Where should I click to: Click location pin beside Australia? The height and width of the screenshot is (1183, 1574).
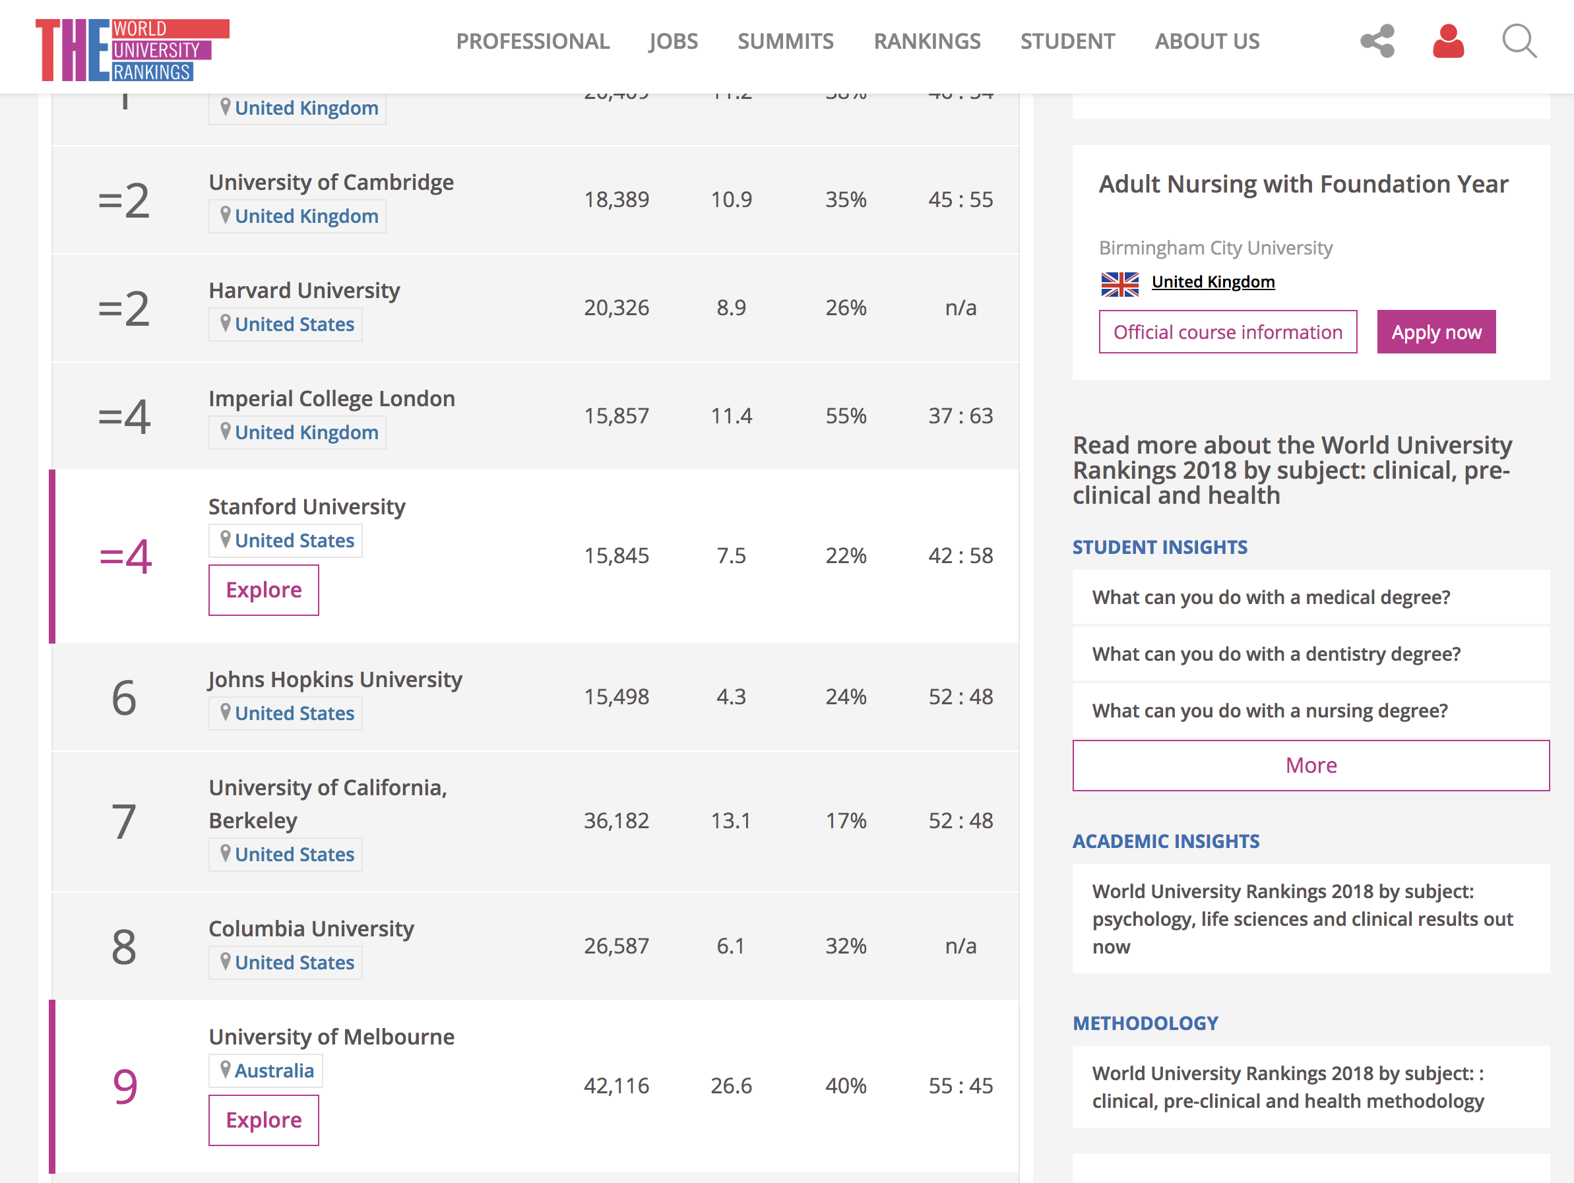tap(225, 1068)
